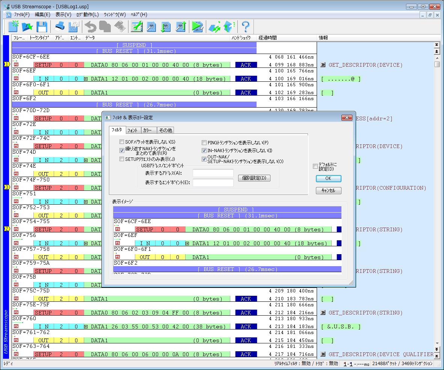This screenshot has height=370, width=444.
Task: Focus the 表示するエンドポイント(E) input field
Action: point(213,183)
